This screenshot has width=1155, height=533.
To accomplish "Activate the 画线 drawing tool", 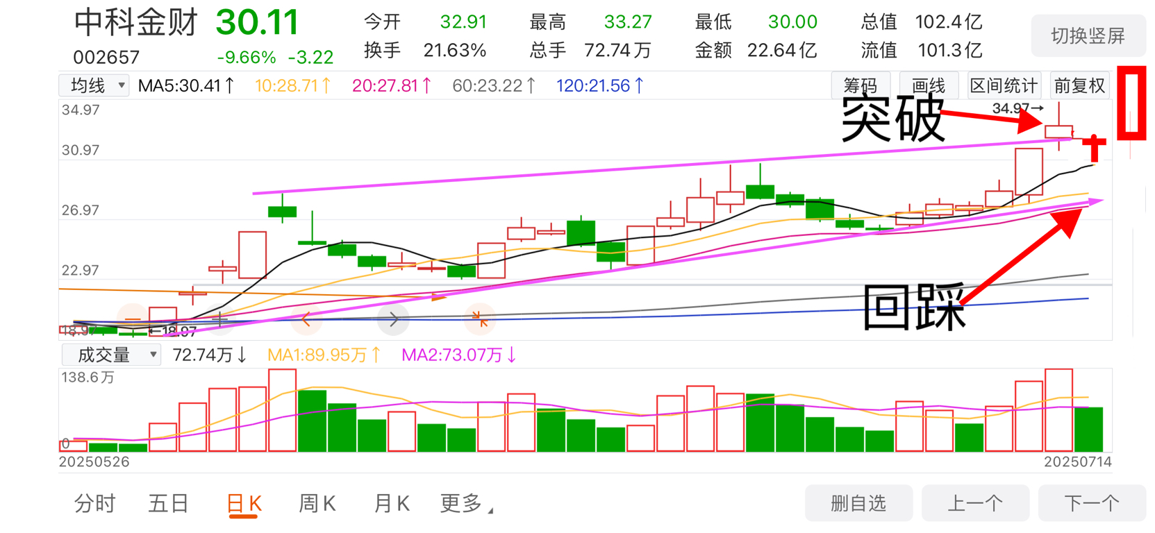I will pos(929,85).
